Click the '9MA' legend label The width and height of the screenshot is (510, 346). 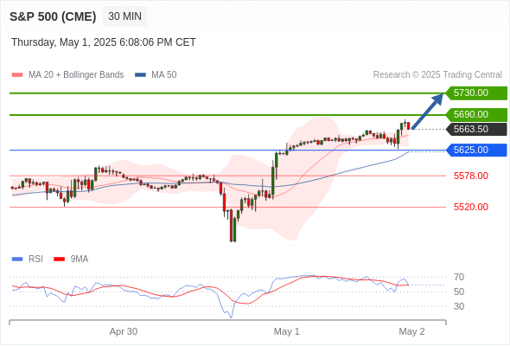80,259
